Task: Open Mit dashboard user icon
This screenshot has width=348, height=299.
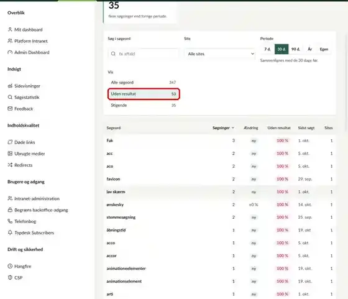Action: (x=10, y=29)
